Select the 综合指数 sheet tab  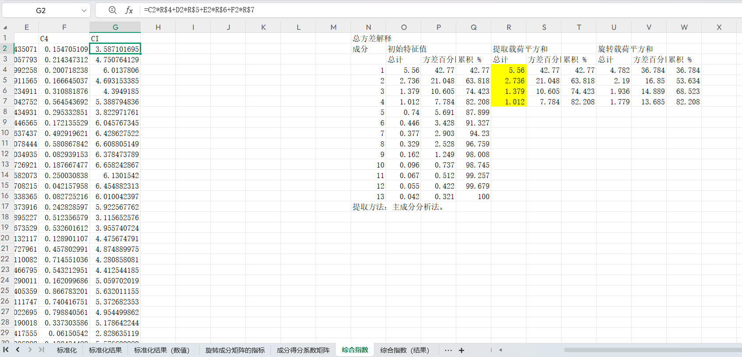[355, 350]
